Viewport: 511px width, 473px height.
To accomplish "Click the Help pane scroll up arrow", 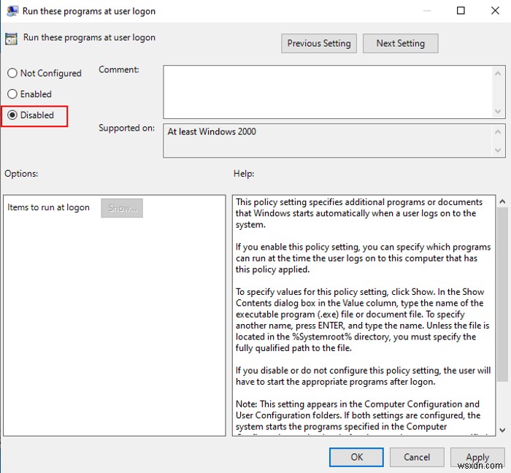I will 502,201.
